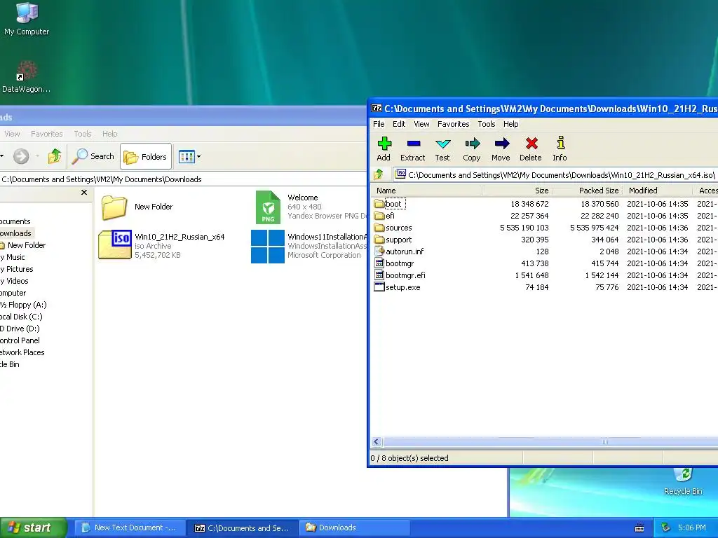Open the Help menu in 7-Zip
This screenshot has height=538, width=718.
[x=511, y=124]
